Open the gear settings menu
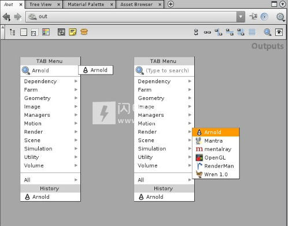 tap(280, 17)
